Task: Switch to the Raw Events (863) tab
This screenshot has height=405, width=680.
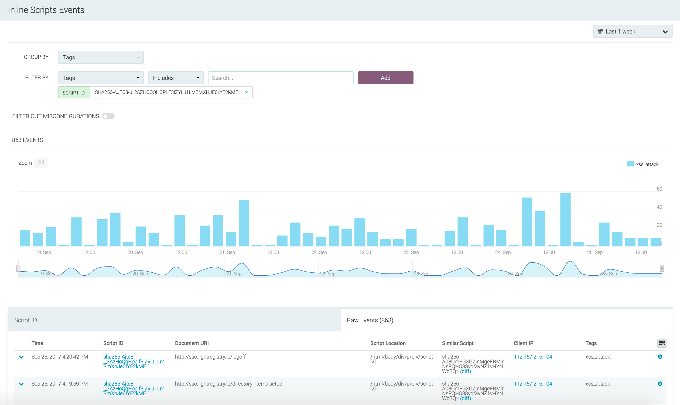Action: [506, 320]
